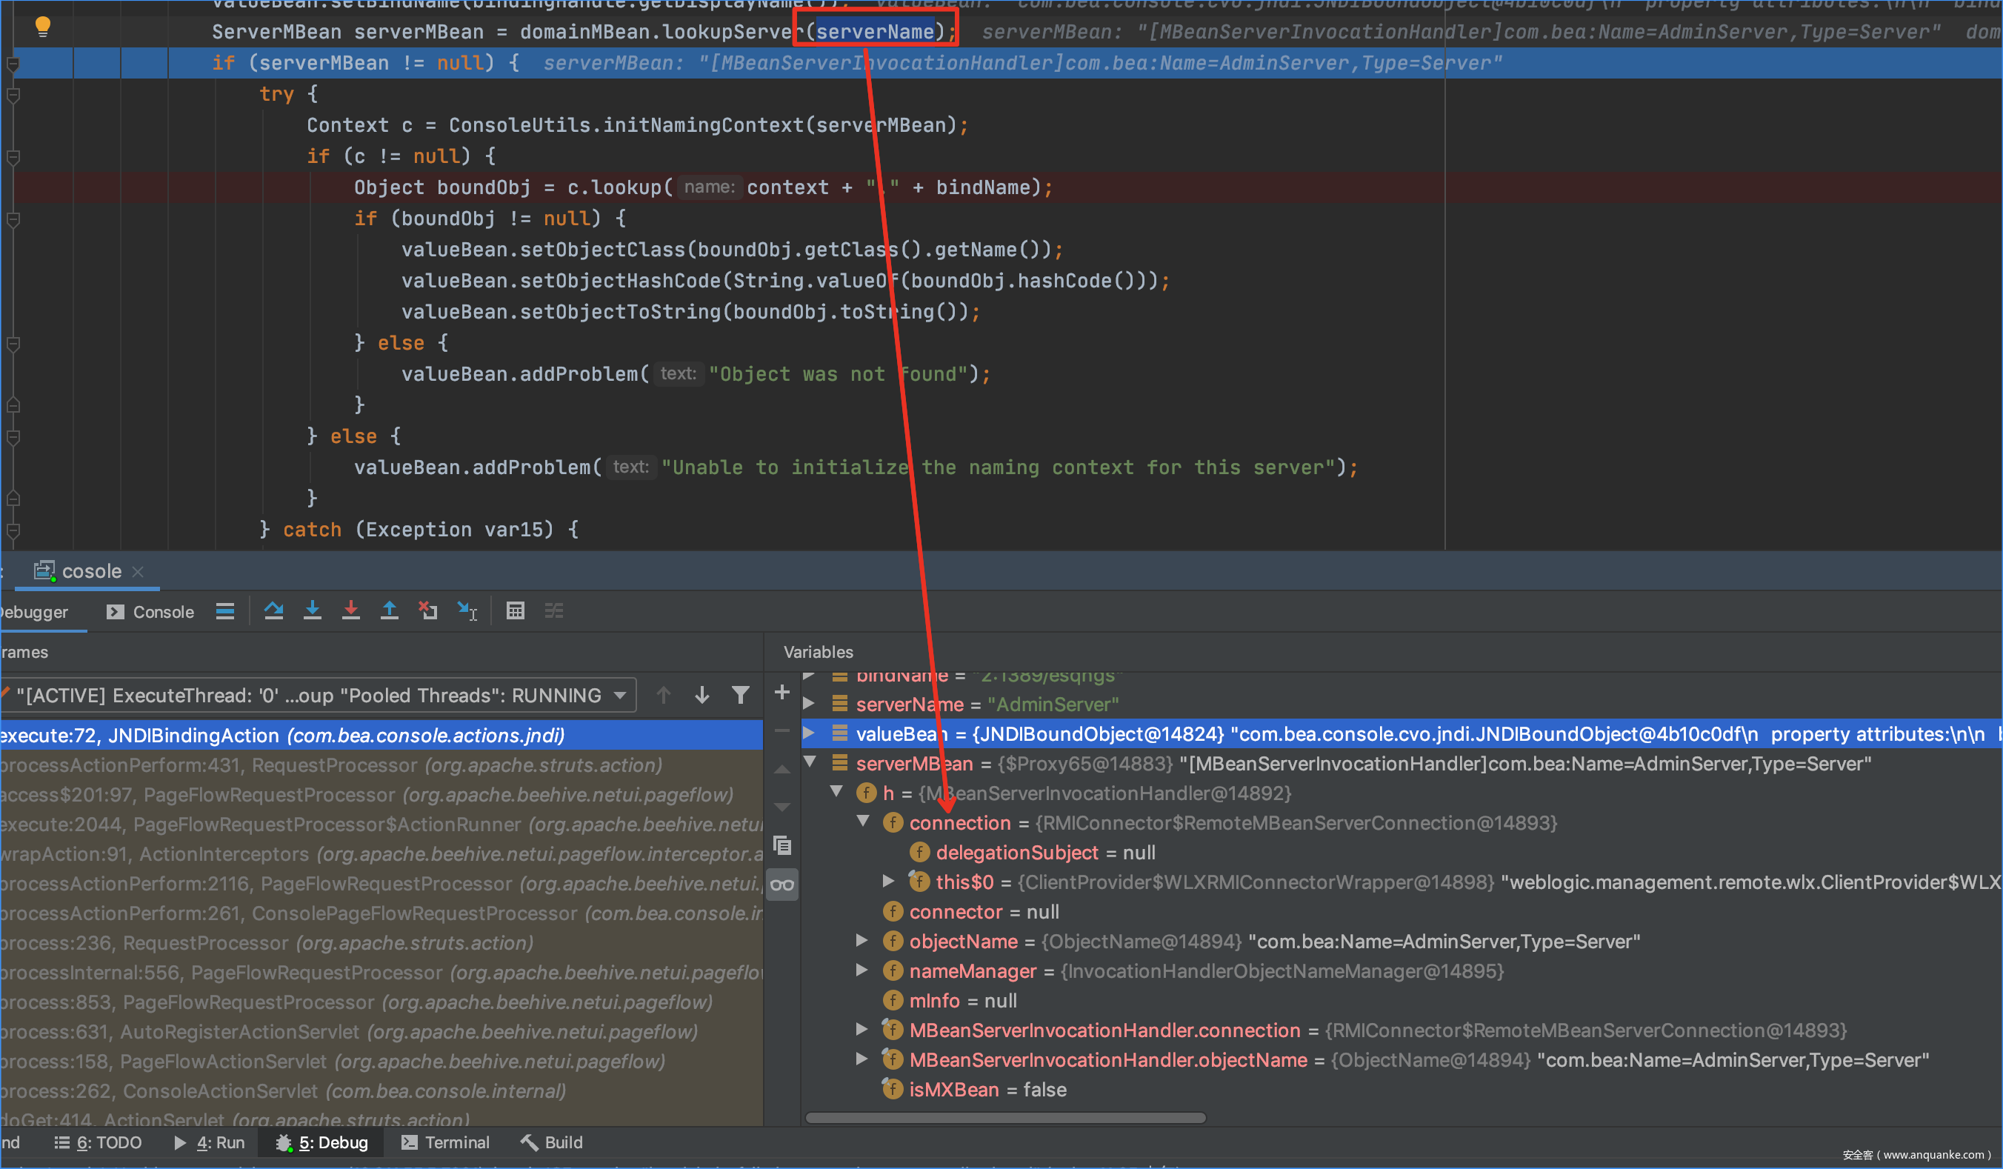Expand the objectName field node

coord(861,941)
